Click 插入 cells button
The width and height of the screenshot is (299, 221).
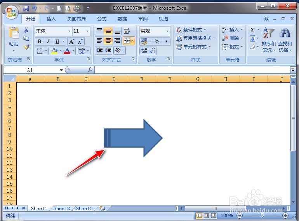tap(233, 30)
